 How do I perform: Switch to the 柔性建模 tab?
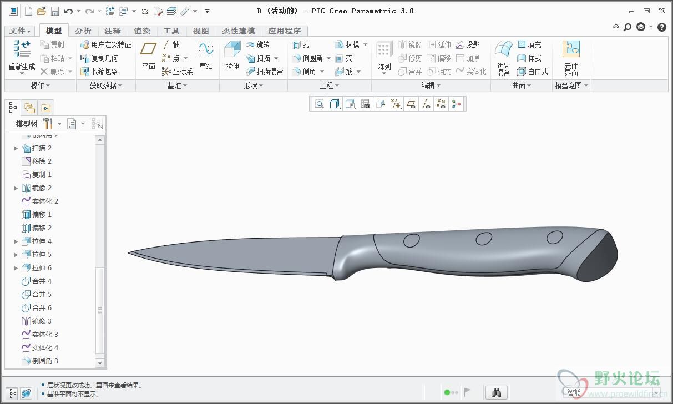tap(239, 31)
